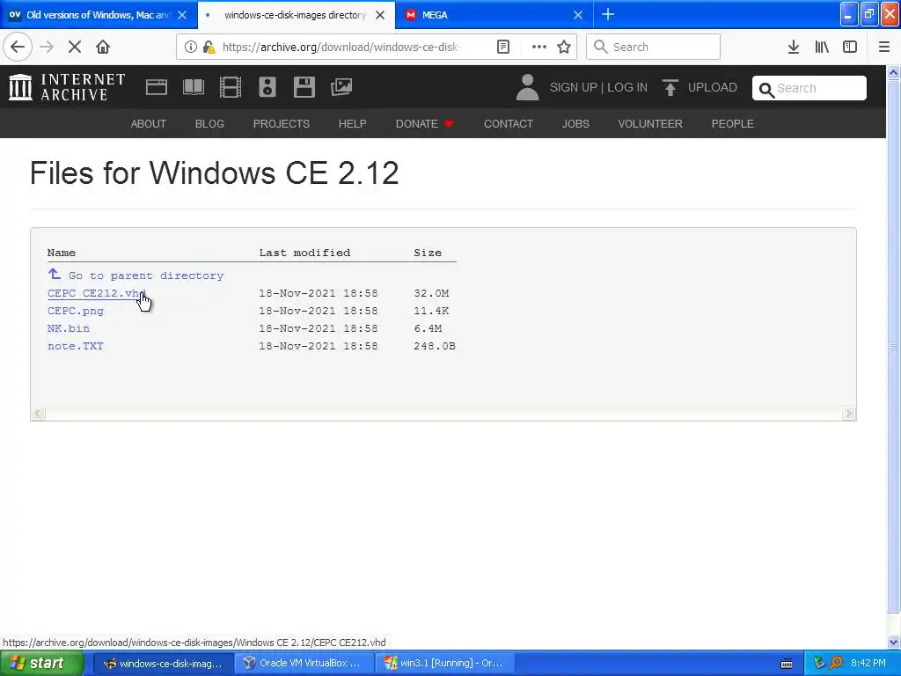Viewport: 901px width, 676px height.
Task: Open Internet Archive texts book icon
Action: click(x=193, y=87)
